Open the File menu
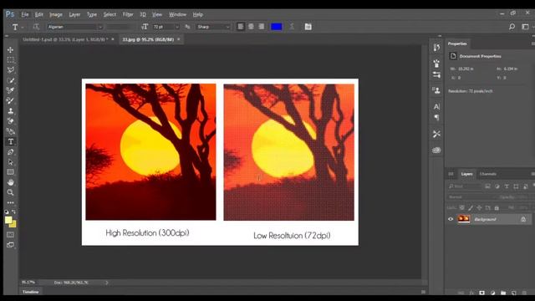The width and height of the screenshot is (535, 301). pyautogui.click(x=25, y=14)
